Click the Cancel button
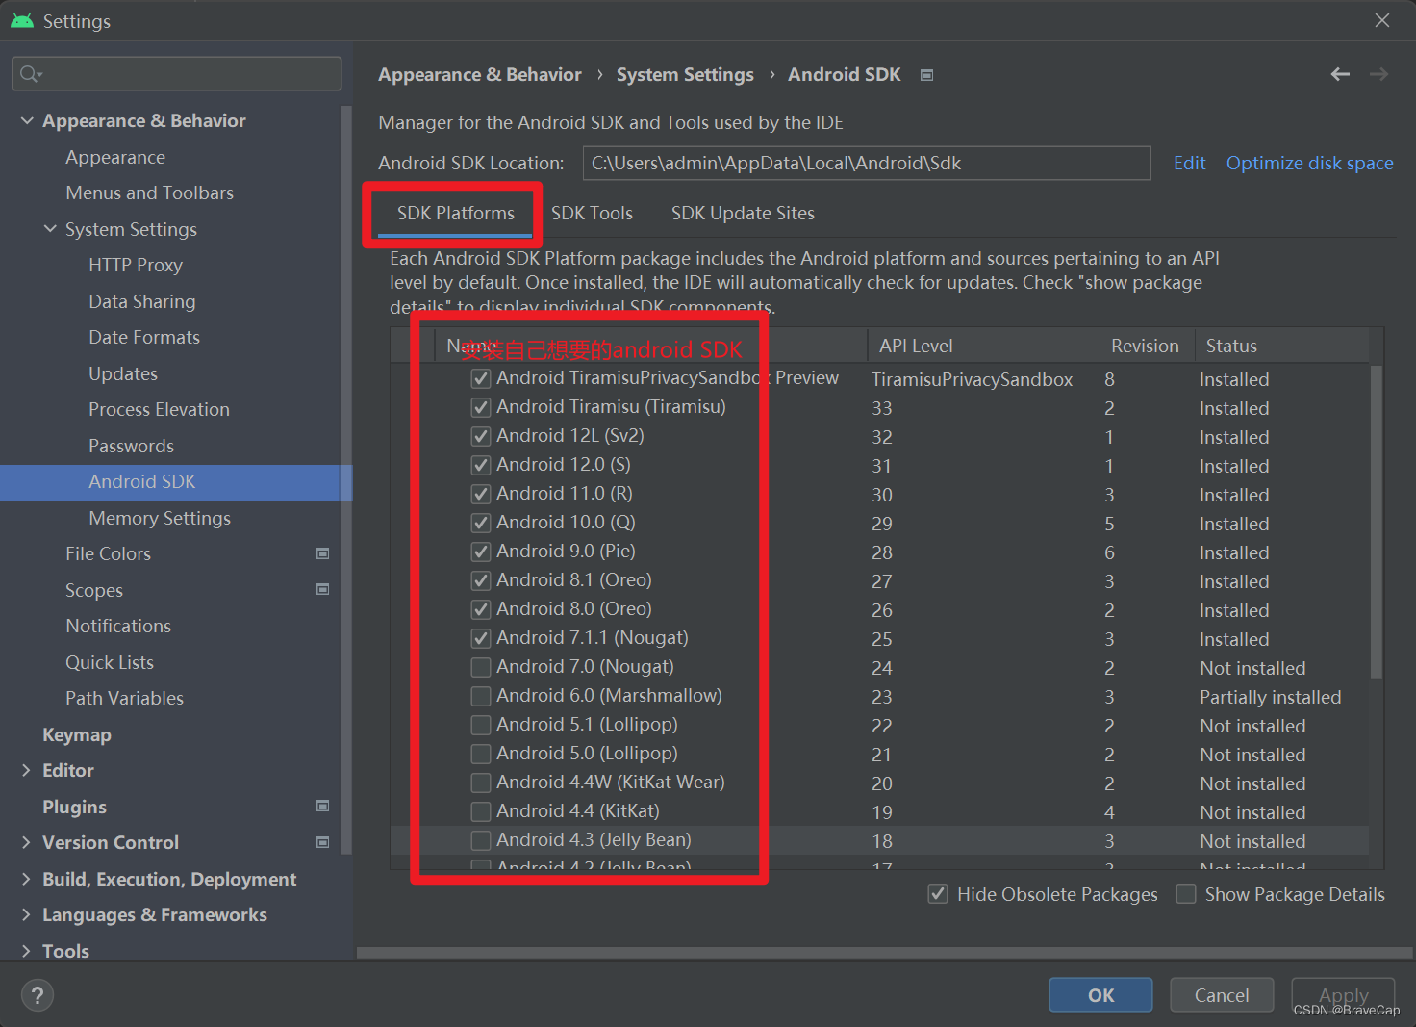Screen dimensions: 1416x1027 click(1222, 995)
